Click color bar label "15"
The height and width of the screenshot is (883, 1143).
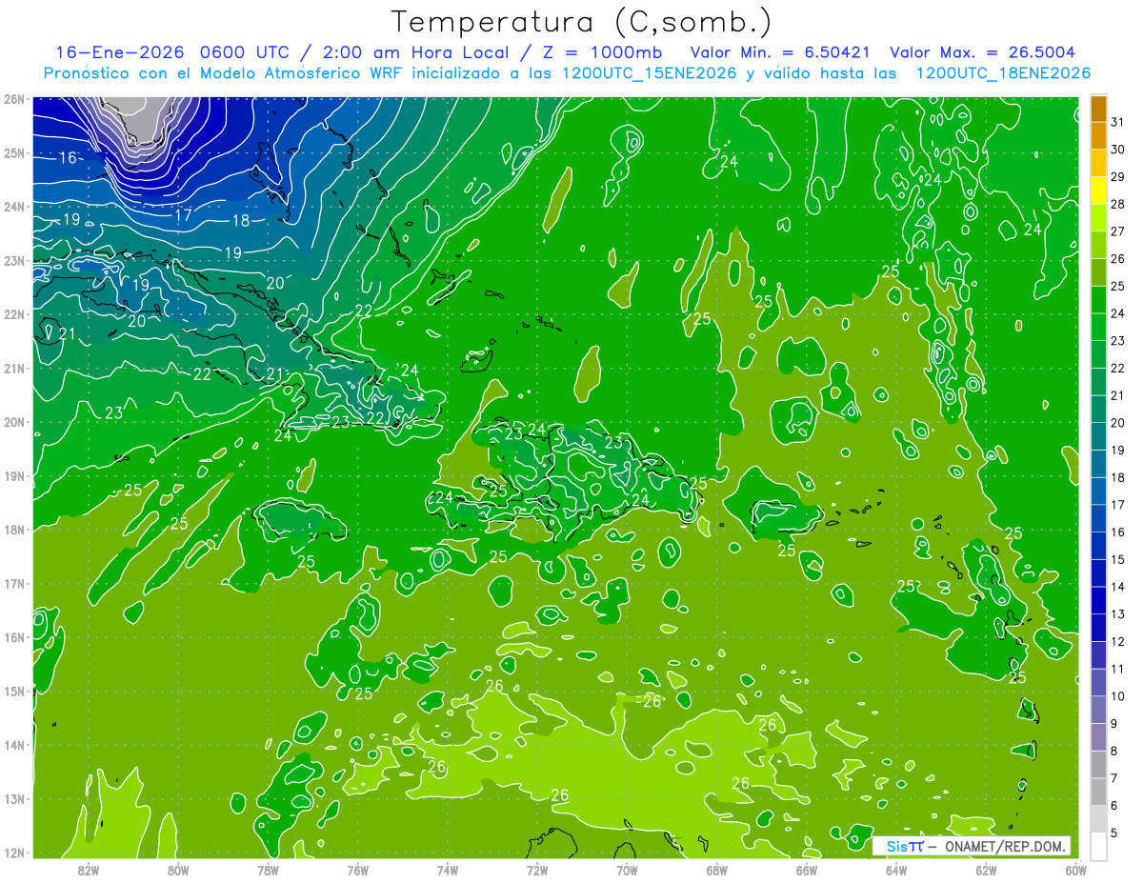1118,559
